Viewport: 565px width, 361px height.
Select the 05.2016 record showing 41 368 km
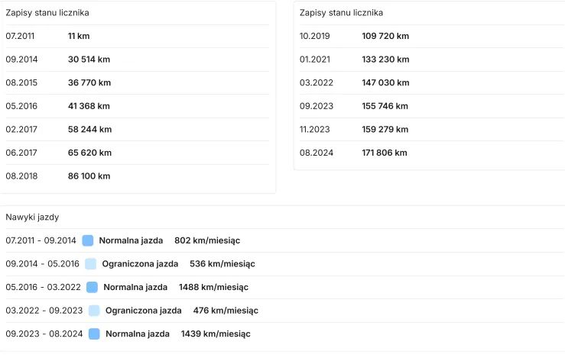point(89,106)
